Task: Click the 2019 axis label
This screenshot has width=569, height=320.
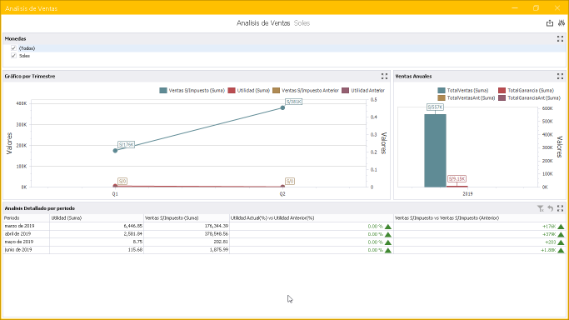Action: (x=467, y=194)
